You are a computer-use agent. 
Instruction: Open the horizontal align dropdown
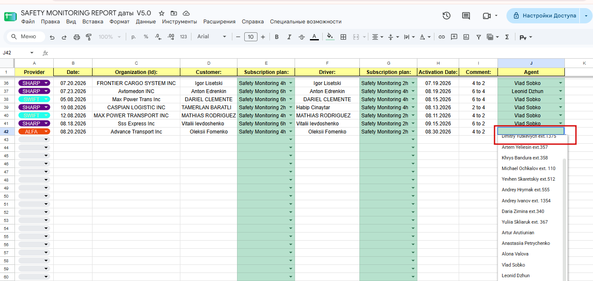pos(378,37)
